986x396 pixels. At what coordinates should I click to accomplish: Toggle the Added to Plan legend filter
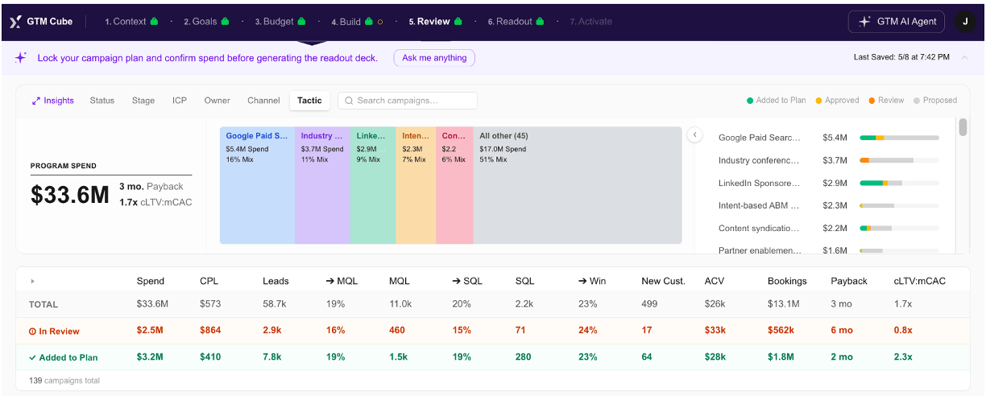coord(777,101)
